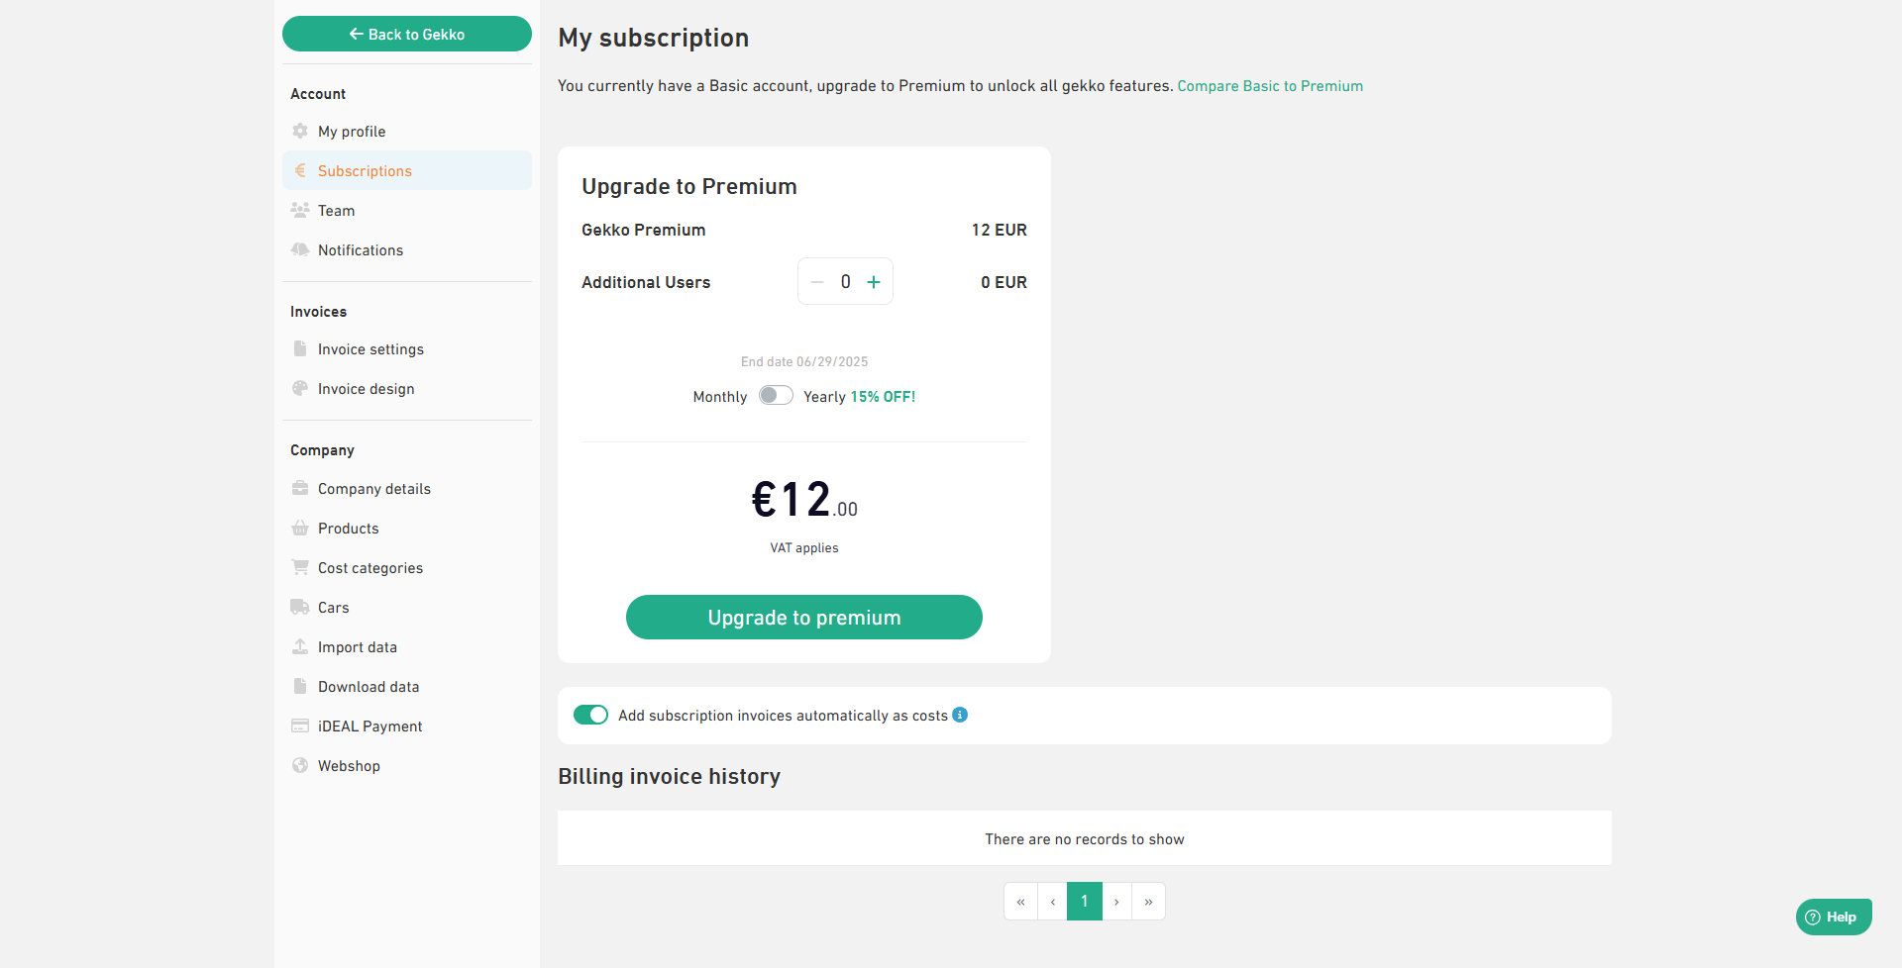
Task: Decrease additional users with minus button
Action: click(817, 282)
